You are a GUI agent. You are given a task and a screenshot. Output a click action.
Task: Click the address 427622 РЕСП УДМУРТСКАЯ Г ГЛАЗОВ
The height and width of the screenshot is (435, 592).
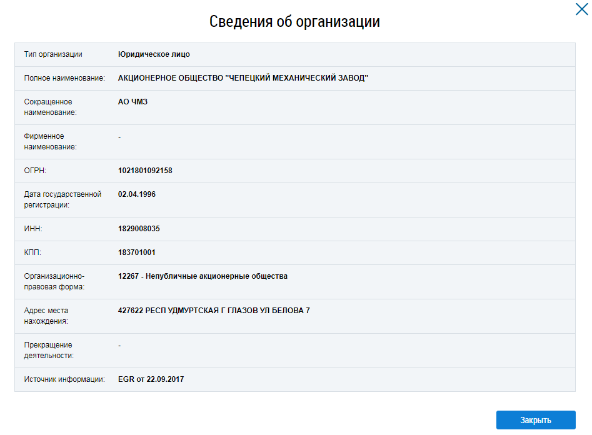pos(214,311)
